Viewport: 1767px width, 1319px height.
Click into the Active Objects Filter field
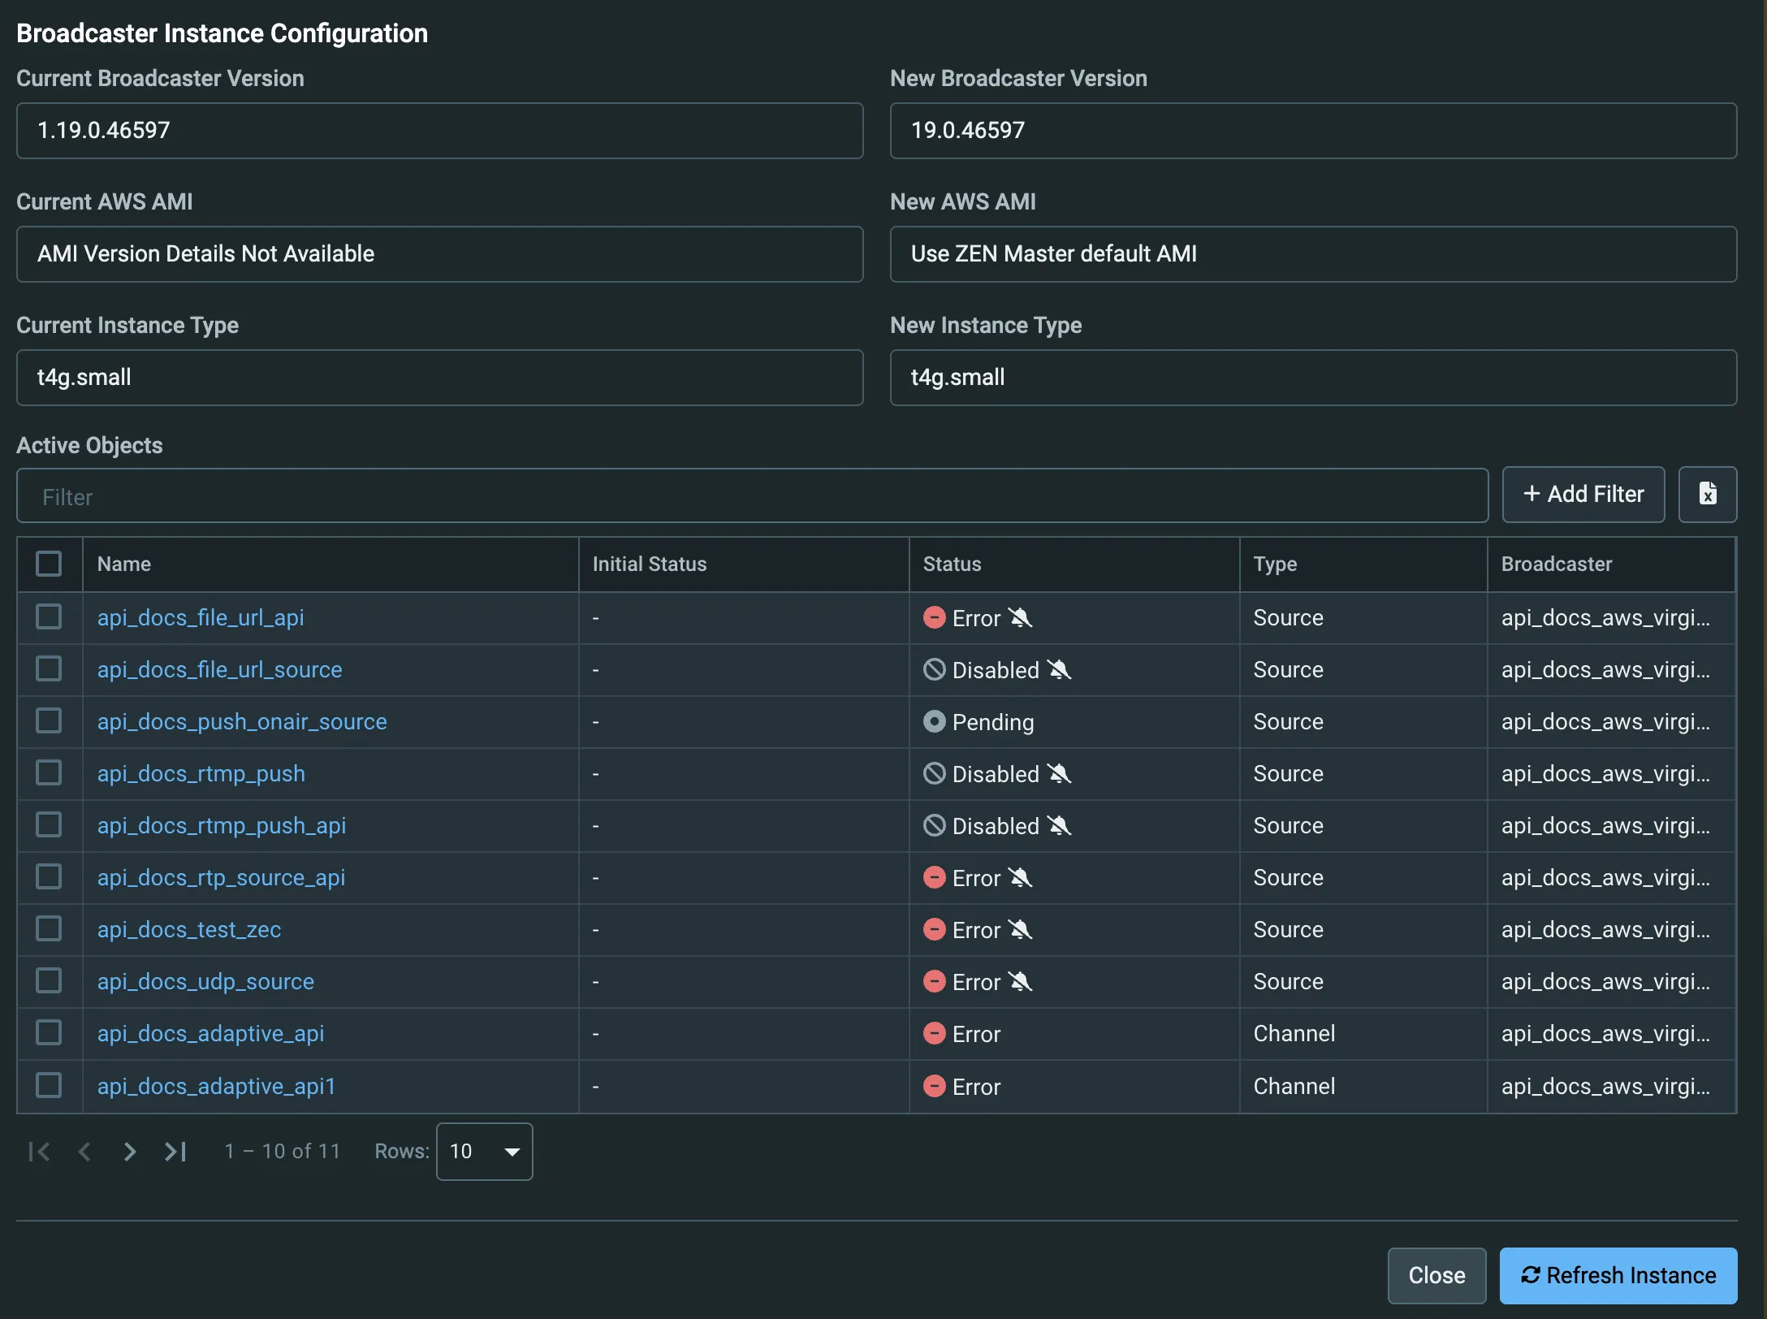(752, 496)
